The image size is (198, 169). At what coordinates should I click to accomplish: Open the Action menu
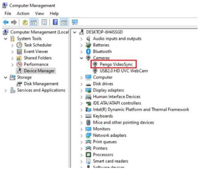tap(23, 13)
